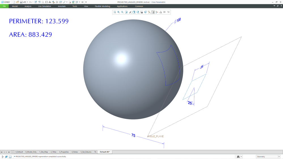Screen dimensions: 283x159
Task: Open the rendering options icon
Action: (x=130, y=12)
